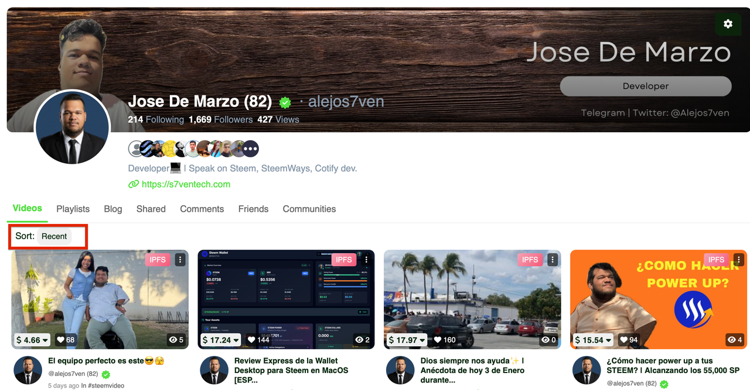Click the green verified badge beside Jose De Marzo (82)
Screen dimensions: 750x390
click(x=285, y=102)
